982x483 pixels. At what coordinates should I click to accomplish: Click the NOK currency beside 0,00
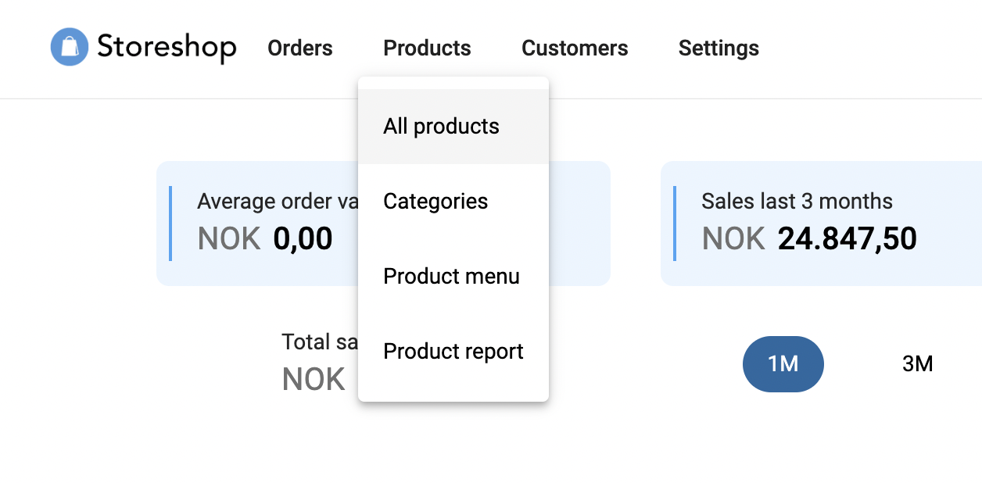(x=229, y=238)
